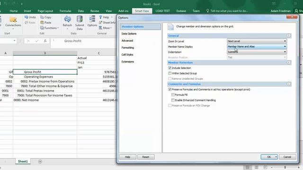Screen dimensions: 303x170
Task: Open the Page Layout ribbon tab
Action: point(45,11)
